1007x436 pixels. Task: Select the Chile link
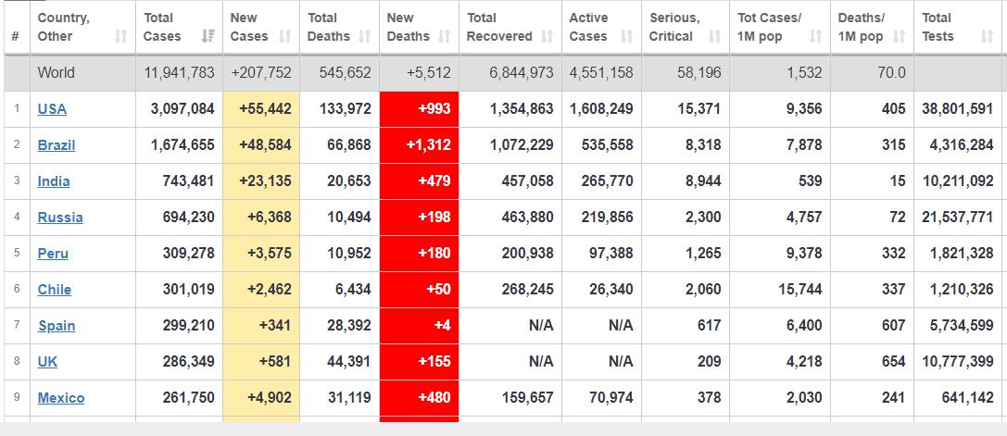(x=55, y=290)
